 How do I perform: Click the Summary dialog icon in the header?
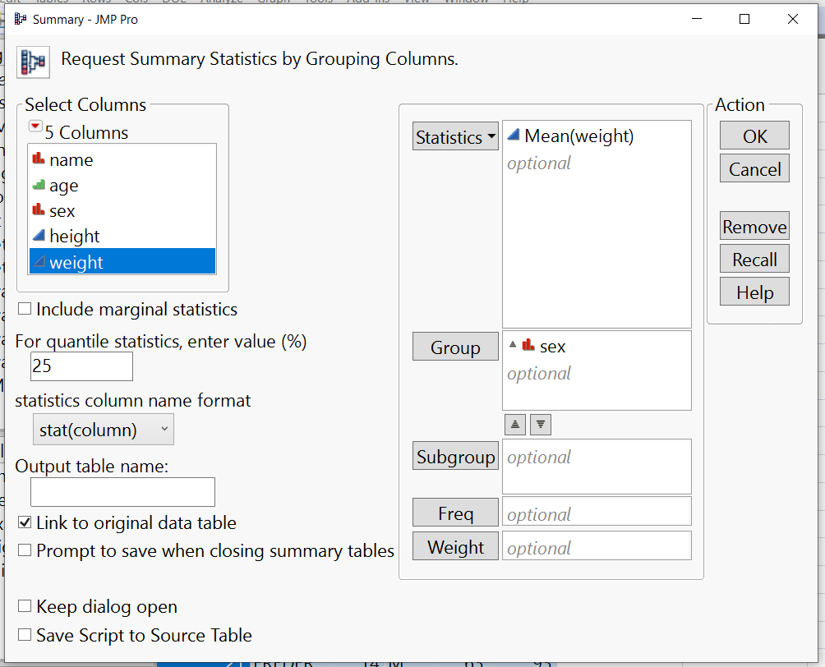[x=33, y=60]
